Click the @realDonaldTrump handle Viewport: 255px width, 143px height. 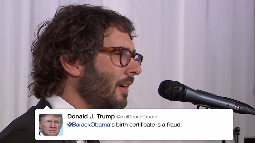pos(137,117)
